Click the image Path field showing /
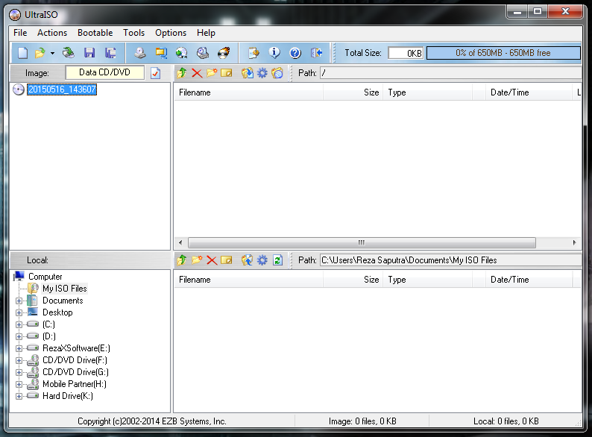592x437 pixels. (451, 73)
